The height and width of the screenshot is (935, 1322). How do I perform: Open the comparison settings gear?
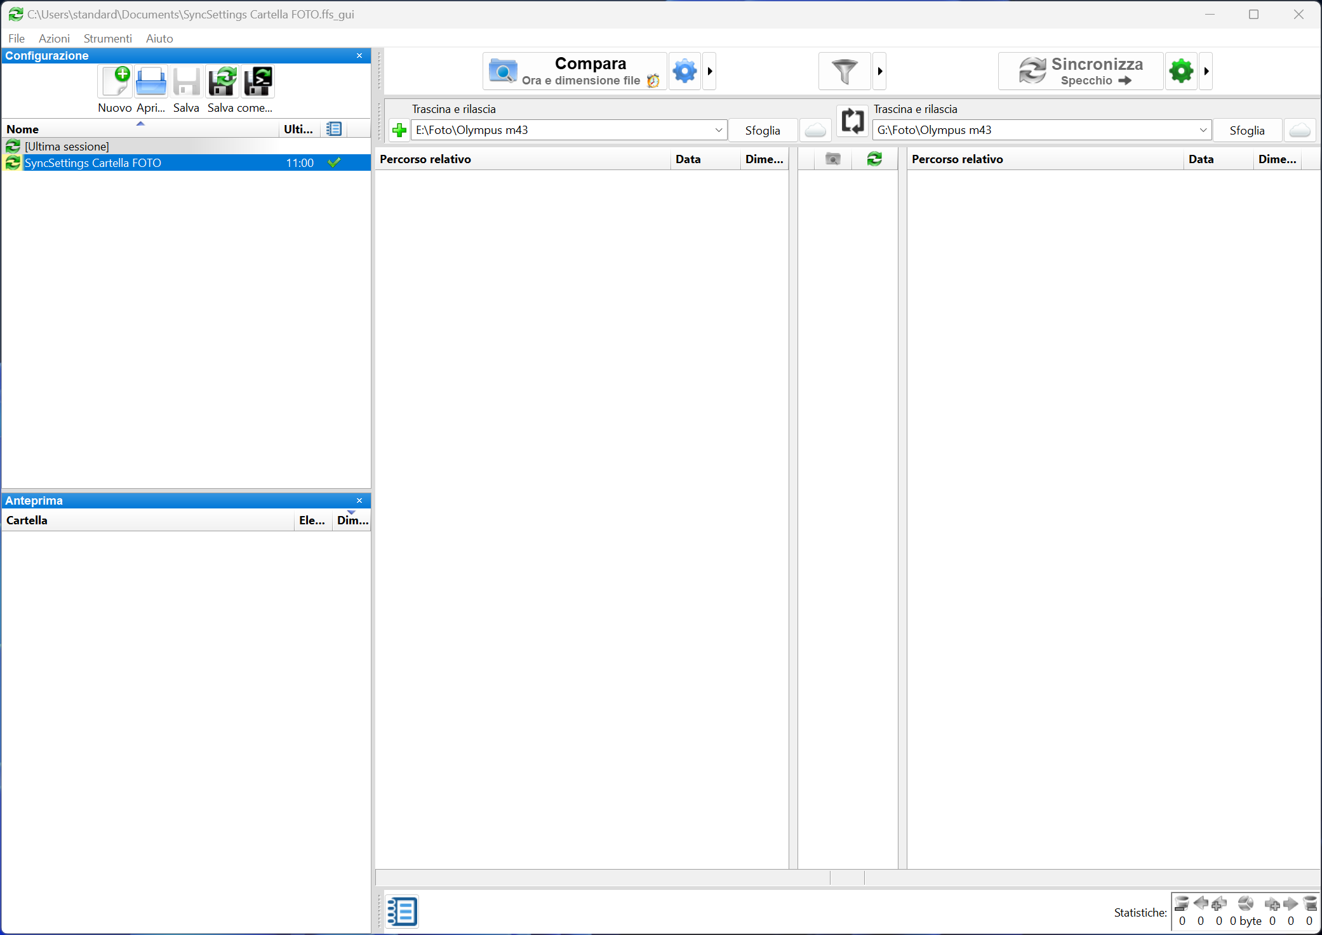click(x=684, y=70)
